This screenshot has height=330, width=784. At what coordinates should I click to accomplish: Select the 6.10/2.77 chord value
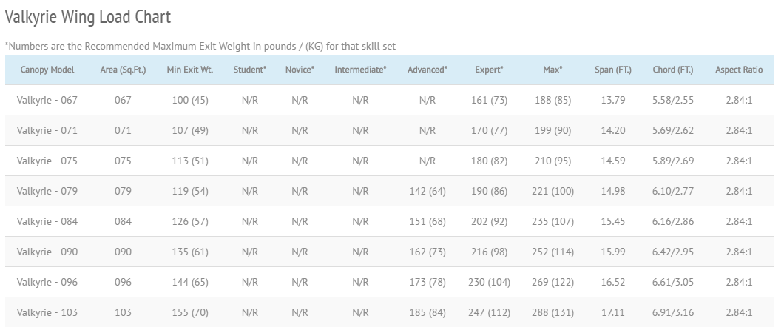point(673,191)
